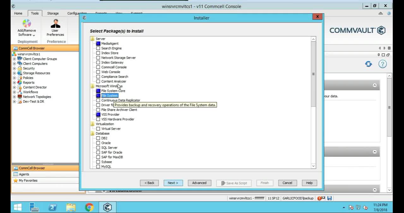
Task: Open the Tools ribbon tab
Action: pos(35,13)
